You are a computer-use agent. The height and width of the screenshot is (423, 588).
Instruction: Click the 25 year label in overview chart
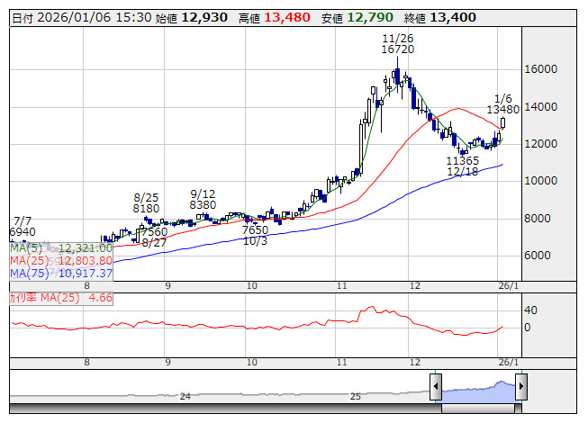coord(355,396)
